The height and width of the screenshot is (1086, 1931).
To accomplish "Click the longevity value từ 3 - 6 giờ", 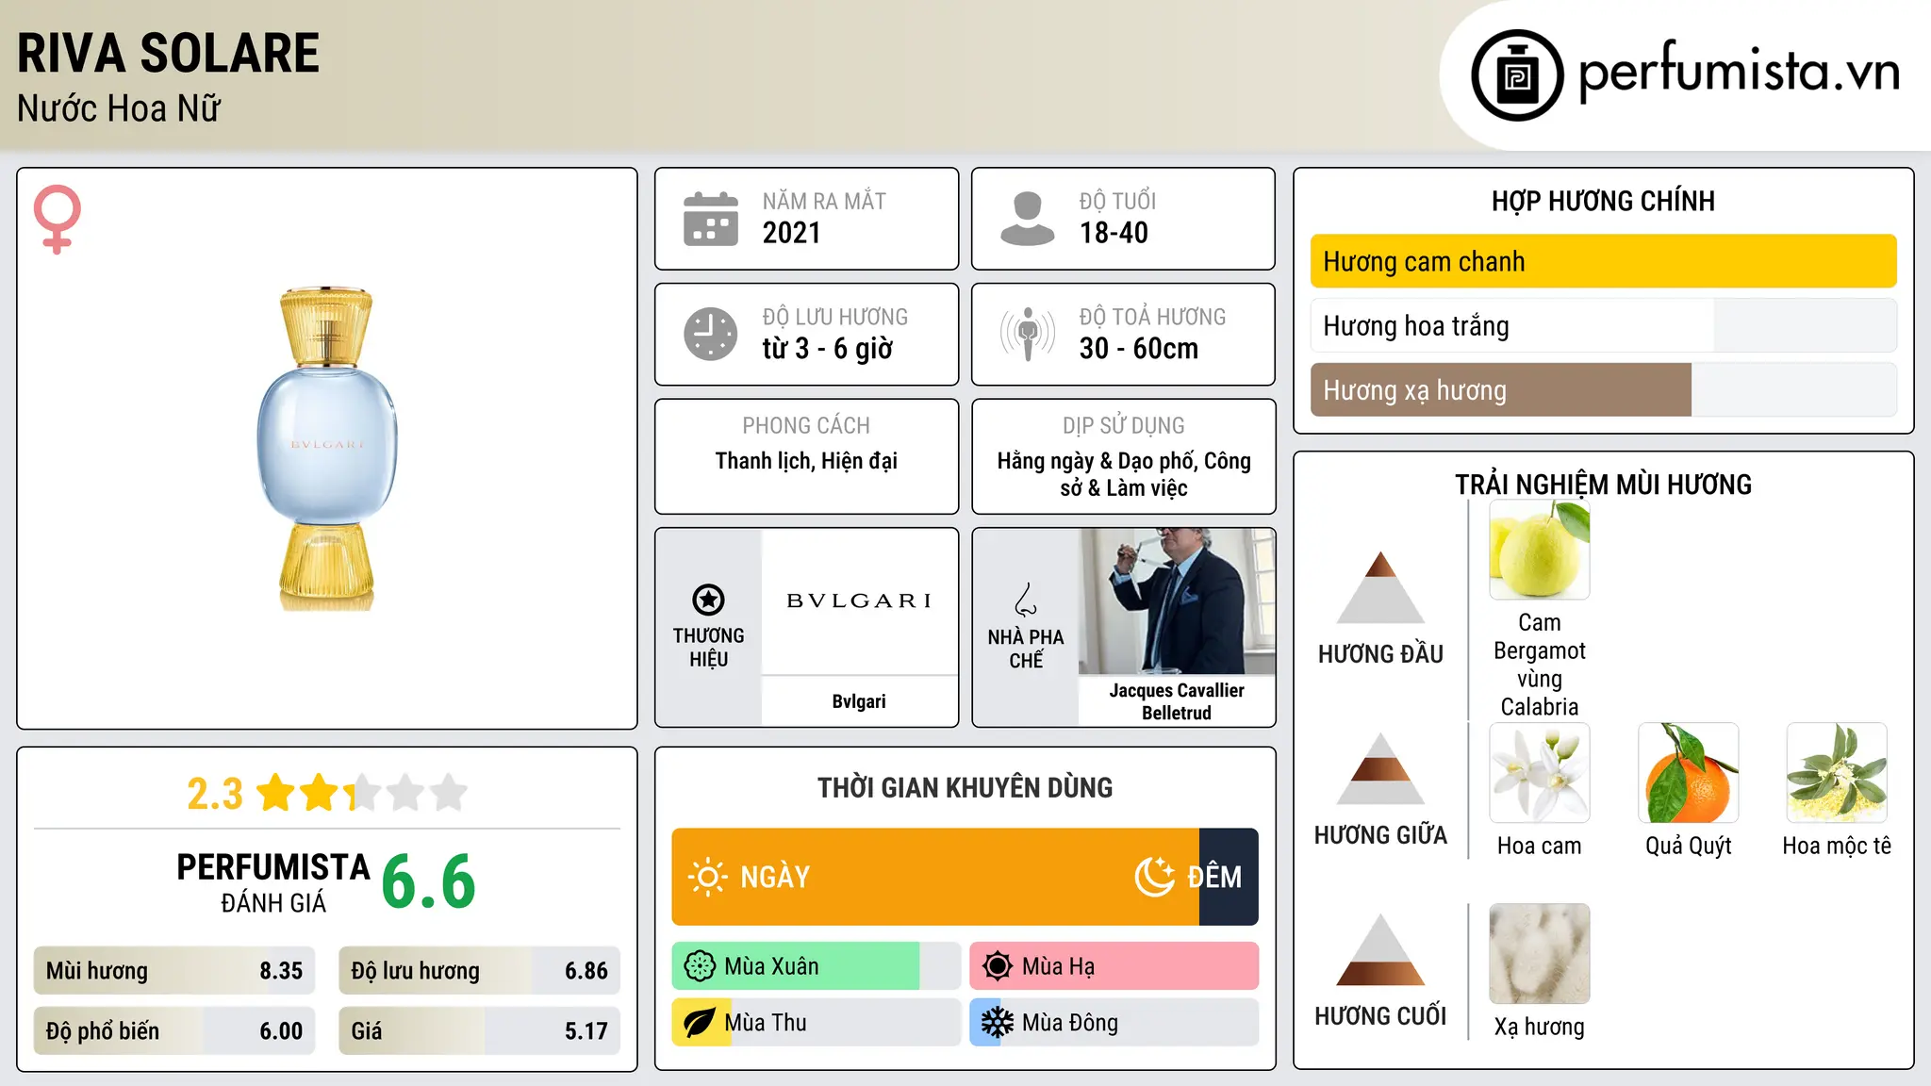I will tap(828, 349).
